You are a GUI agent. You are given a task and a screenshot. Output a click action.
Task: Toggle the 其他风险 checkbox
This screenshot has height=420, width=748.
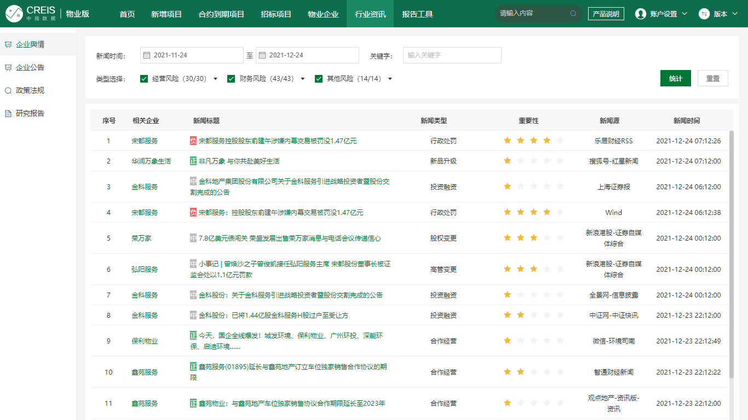tap(319, 79)
